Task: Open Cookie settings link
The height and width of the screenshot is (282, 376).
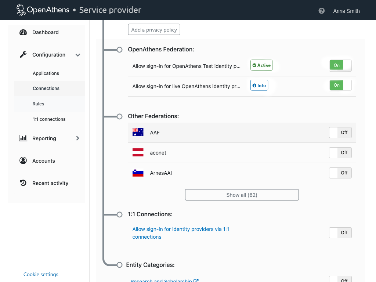Action: coord(41,274)
